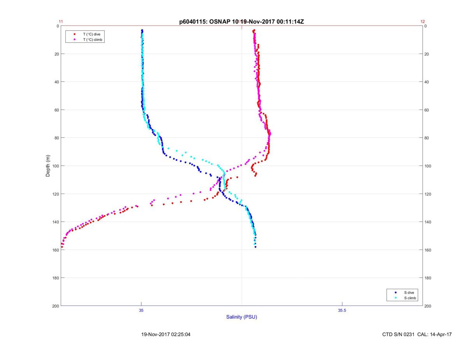Select the "S dive" legend entry
The image size is (467, 344).
coord(409,292)
